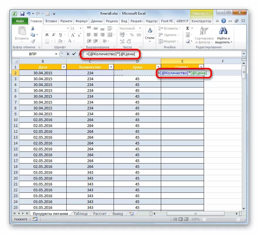
Task: Click the Save icon in quick access toolbar
Action: [x=22, y=14]
